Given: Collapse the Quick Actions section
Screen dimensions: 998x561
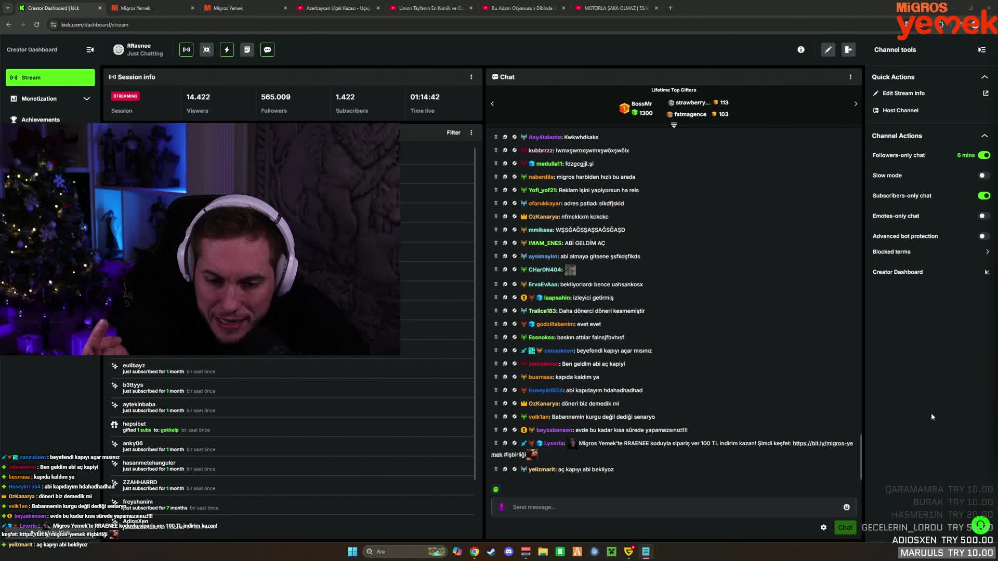Looking at the screenshot, I should click(x=984, y=77).
